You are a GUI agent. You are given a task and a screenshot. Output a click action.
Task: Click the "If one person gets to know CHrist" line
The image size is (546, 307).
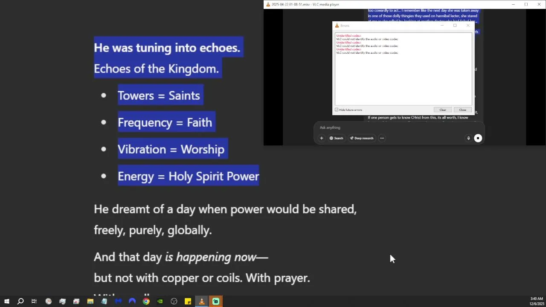tap(418, 117)
